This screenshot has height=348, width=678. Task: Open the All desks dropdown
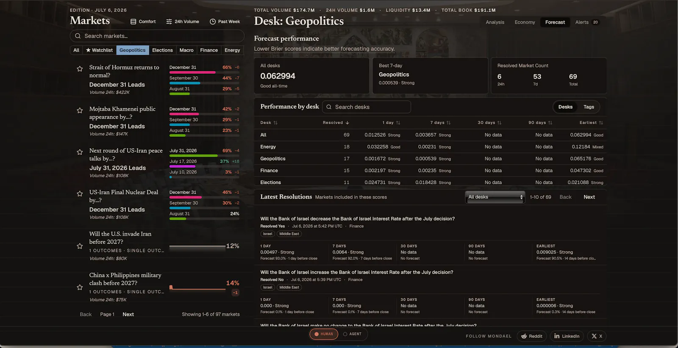[x=495, y=197]
